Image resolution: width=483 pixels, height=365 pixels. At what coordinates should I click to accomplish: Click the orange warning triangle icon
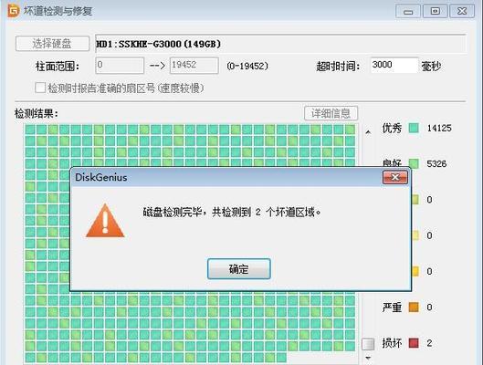point(105,220)
